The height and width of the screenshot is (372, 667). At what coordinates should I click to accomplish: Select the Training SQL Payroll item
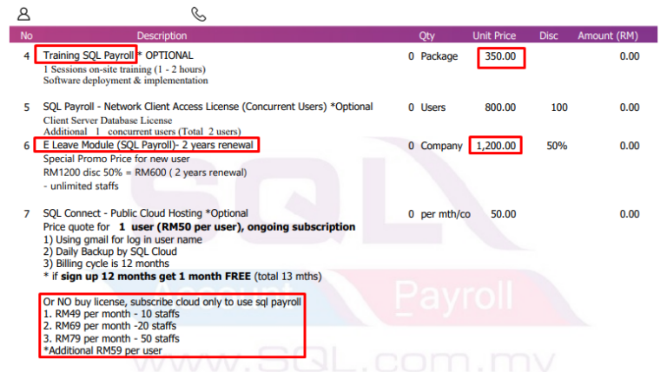[x=89, y=55]
